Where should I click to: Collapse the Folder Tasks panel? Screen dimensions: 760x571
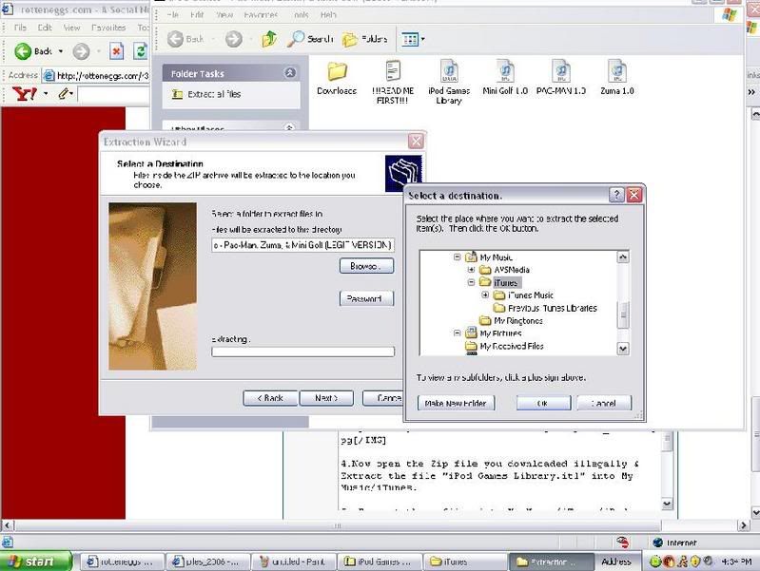(290, 72)
